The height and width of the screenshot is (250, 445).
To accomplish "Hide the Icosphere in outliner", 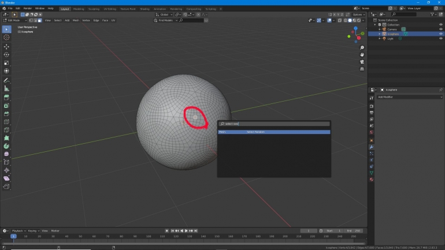I will (x=441, y=33).
